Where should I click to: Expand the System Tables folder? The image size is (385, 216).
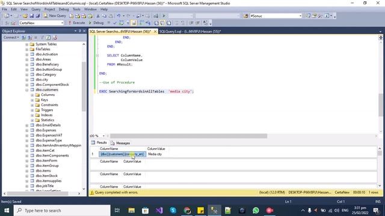(x=26, y=44)
